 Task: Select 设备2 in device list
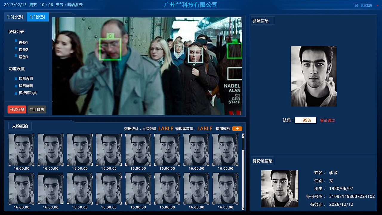23,50
